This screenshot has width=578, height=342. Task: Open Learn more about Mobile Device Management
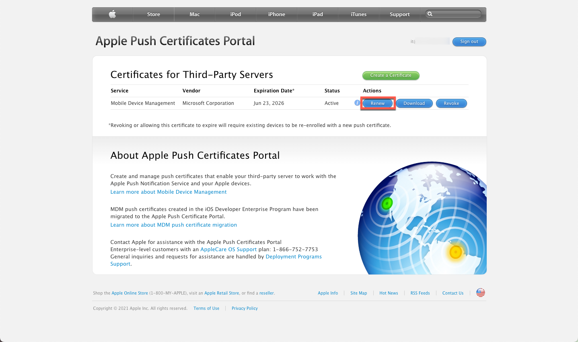169,192
